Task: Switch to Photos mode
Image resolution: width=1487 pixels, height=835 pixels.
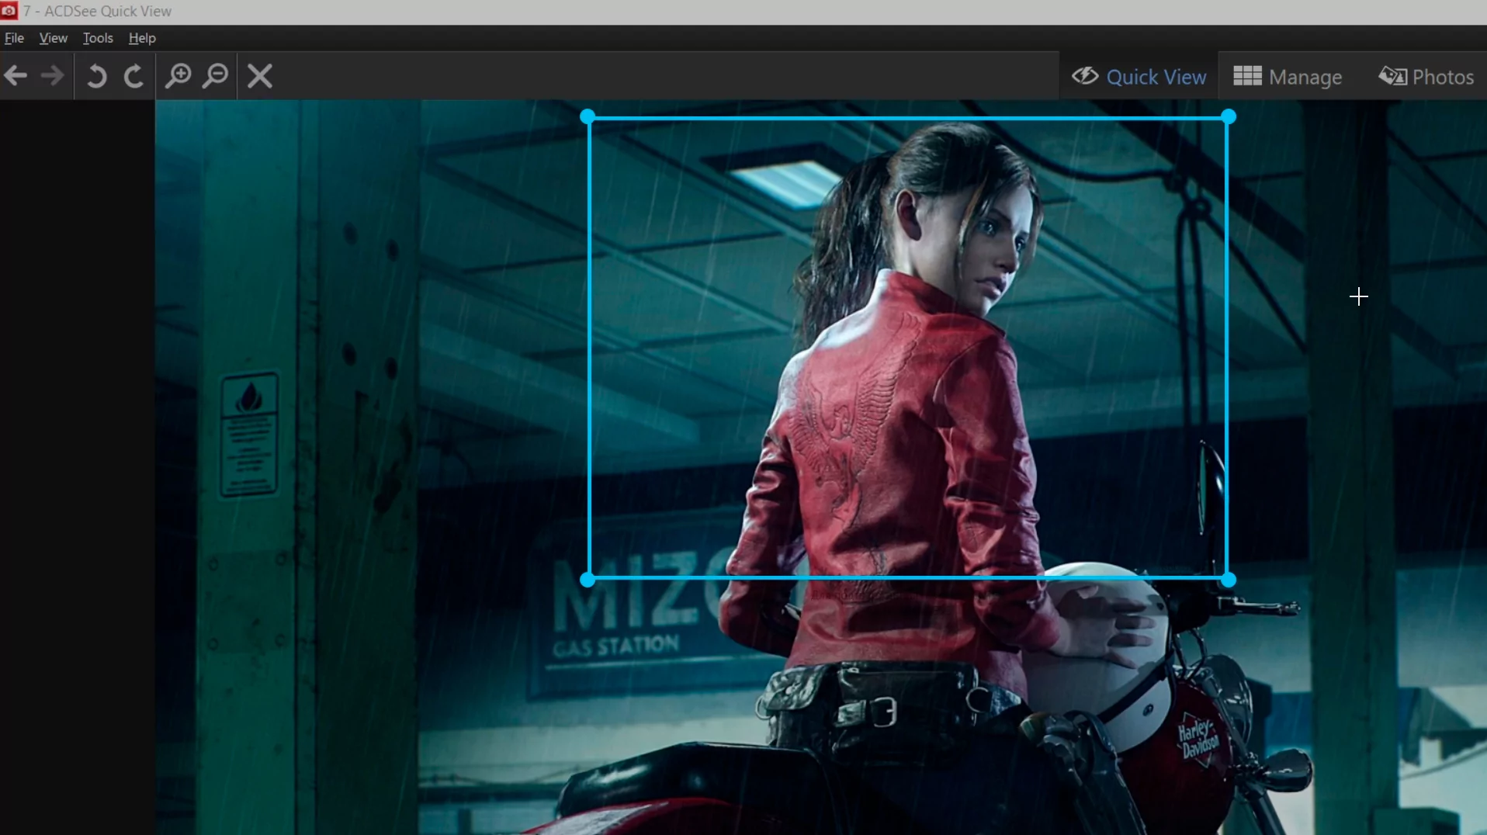Action: [x=1426, y=76]
